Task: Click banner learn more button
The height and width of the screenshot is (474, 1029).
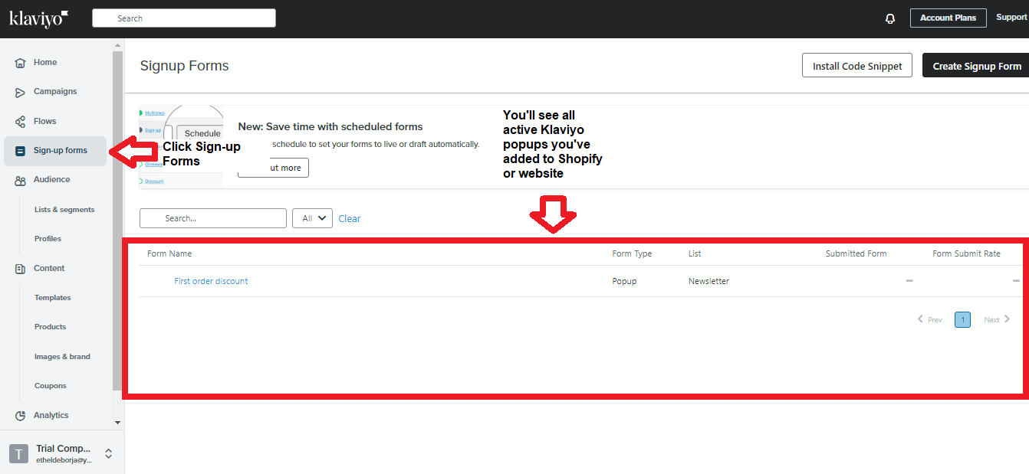Action: (273, 168)
